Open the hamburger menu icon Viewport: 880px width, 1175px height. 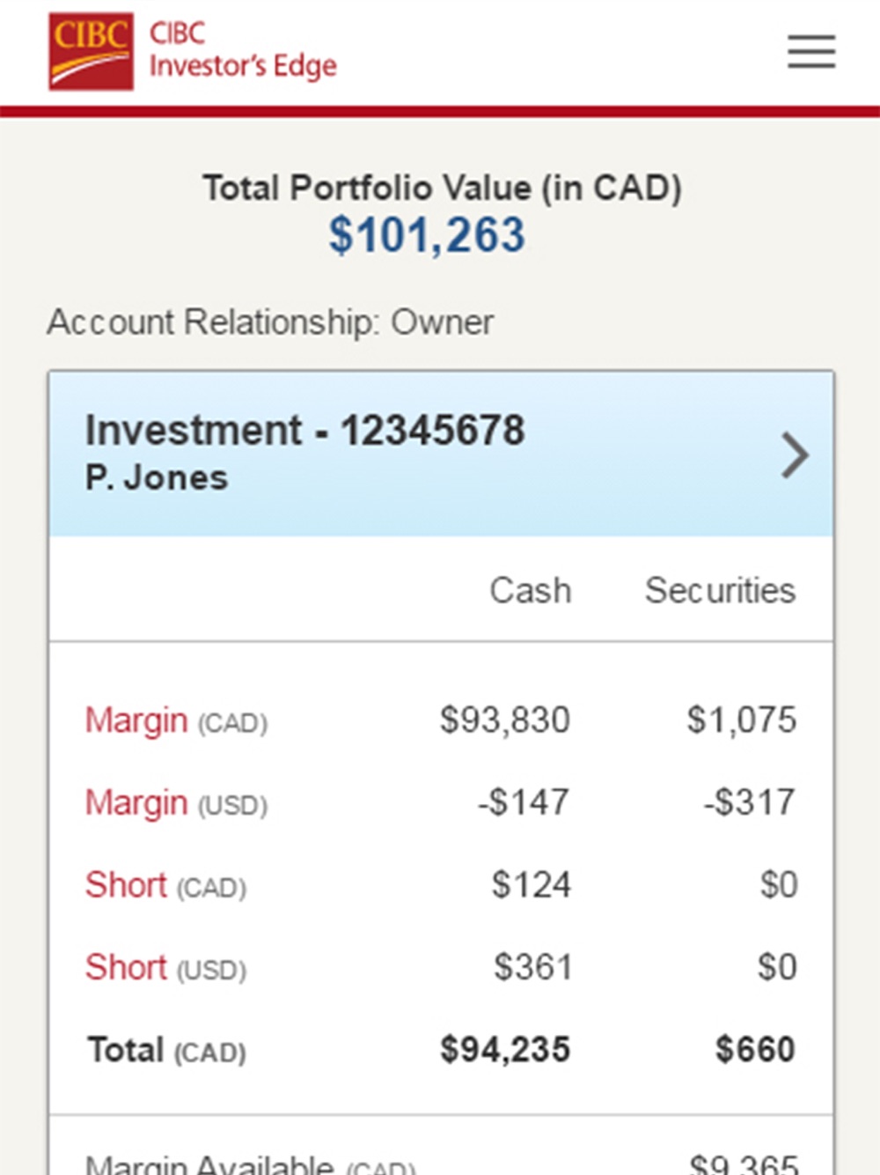point(810,52)
